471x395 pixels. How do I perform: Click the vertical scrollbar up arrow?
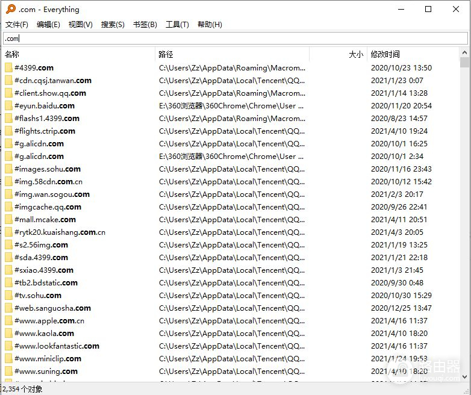point(464,54)
